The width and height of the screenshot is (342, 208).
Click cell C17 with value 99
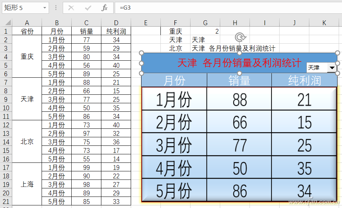[87, 167]
